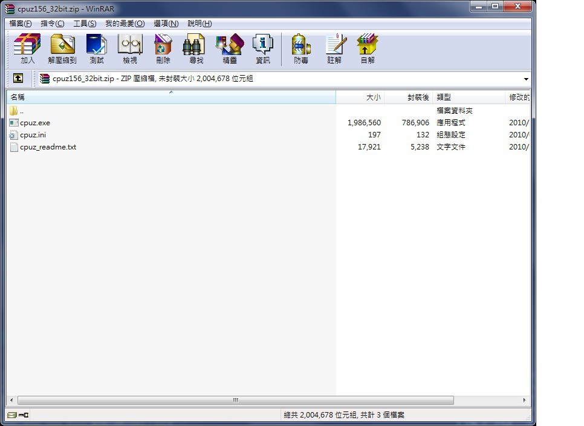Sort by the 封裝後 column header
Viewport: 584px width, 426px height.
tap(409, 97)
